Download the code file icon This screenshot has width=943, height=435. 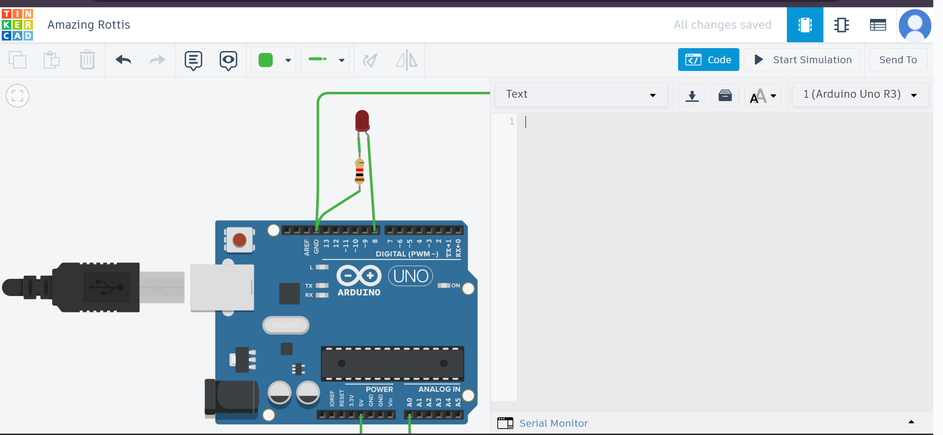click(692, 95)
